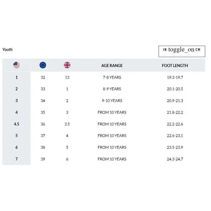Click the UK flag icon
Image resolution: width=211 pixels, height=211 pixels.
click(67, 65)
